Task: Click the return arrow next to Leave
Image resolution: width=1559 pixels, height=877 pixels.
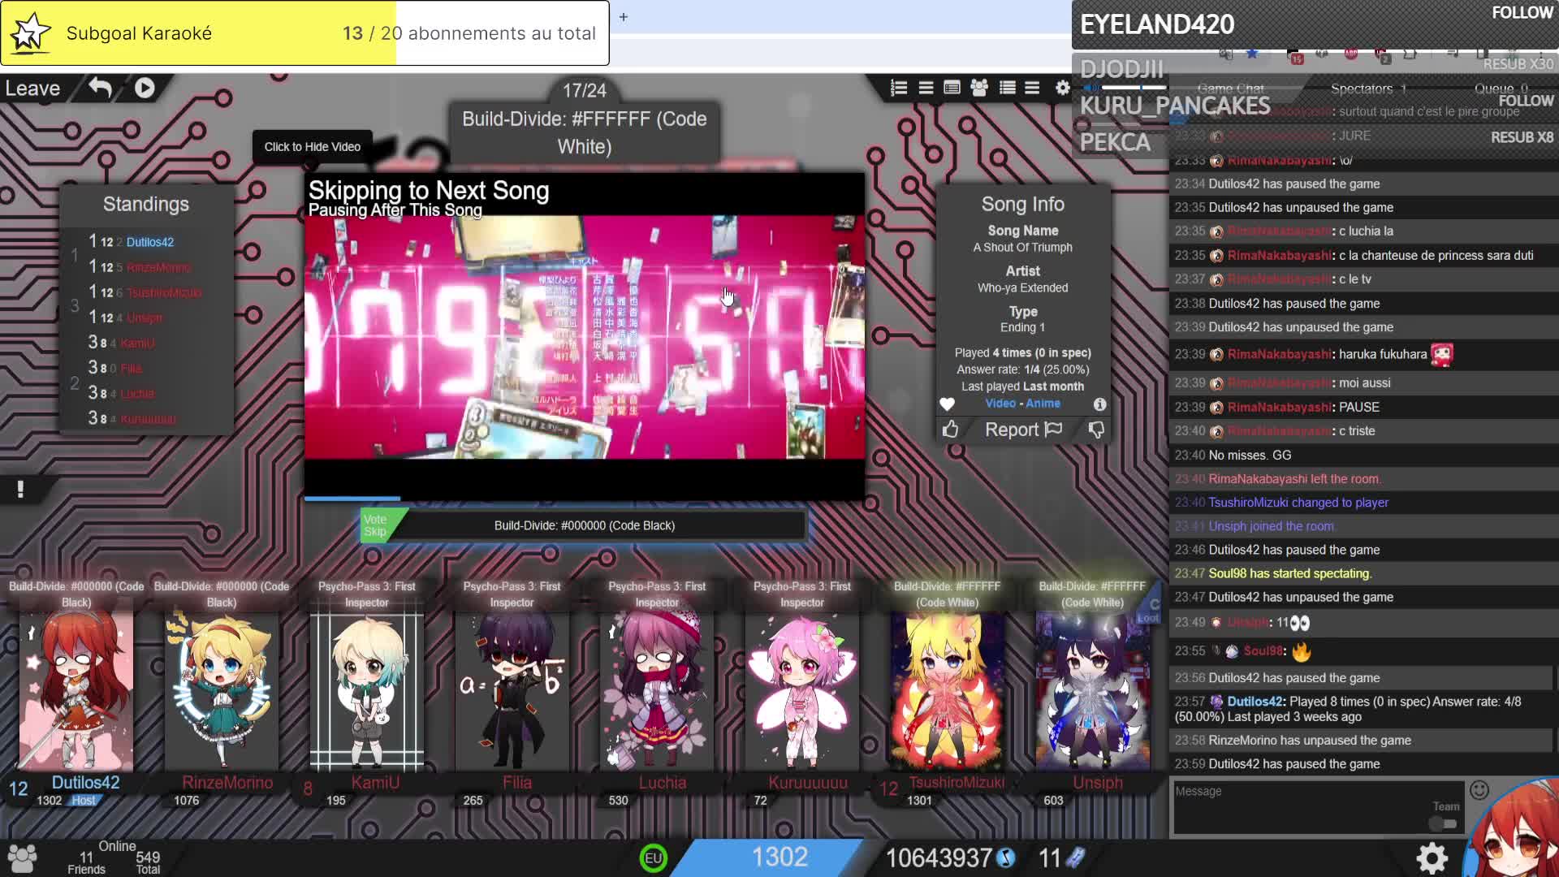Action: point(101,88)
